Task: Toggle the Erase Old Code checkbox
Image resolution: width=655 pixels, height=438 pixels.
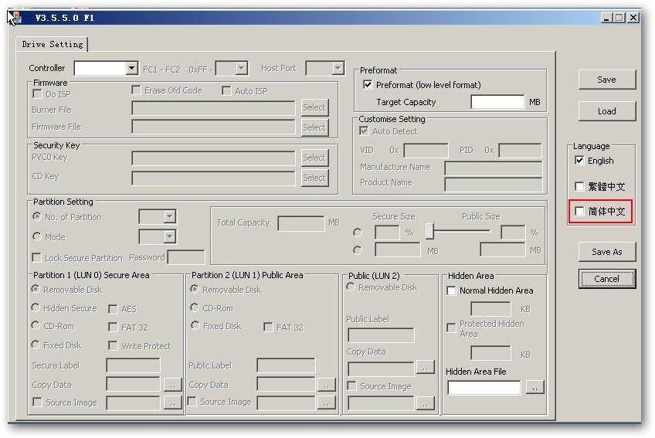Action: 136,90
